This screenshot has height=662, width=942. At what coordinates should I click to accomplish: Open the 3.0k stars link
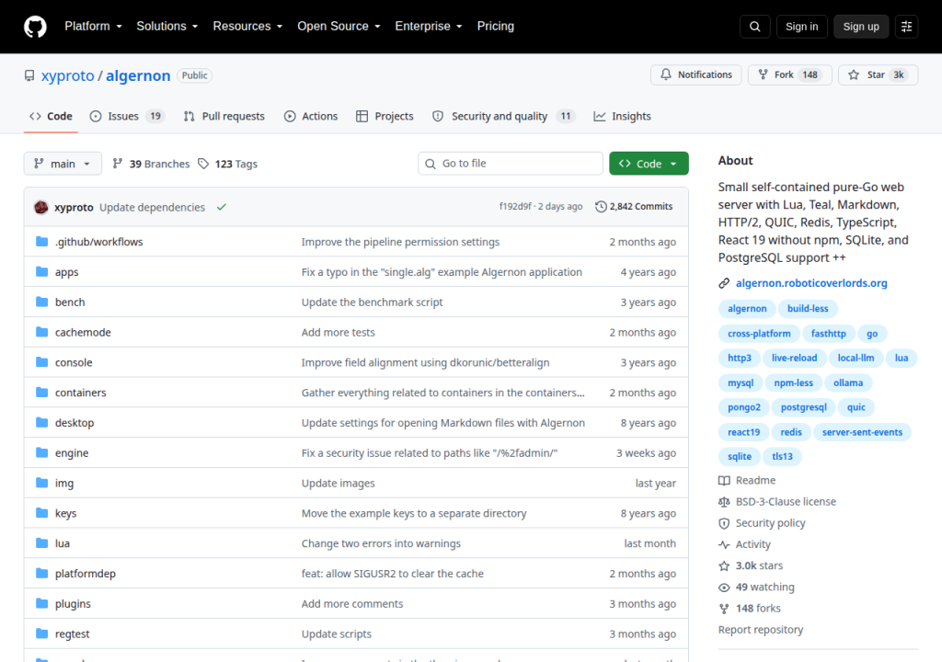(759, 565)
